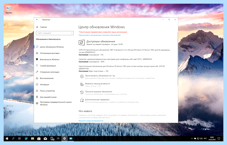Open the Главная home page
The width and height of the screenshot is (227, 145).
[x=41, y=27]
